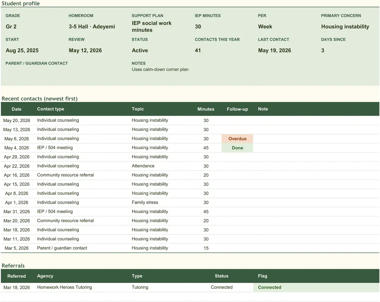Select the 'Topic' column header
380x302 pixels.
[138, 109]
